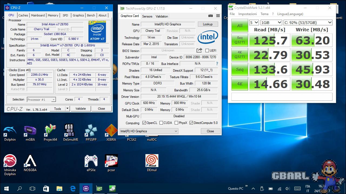Screen dimensions: 346x194
Task: Open Task View on the taskbar
Action: pyautogui.click(x=32, y=189)
